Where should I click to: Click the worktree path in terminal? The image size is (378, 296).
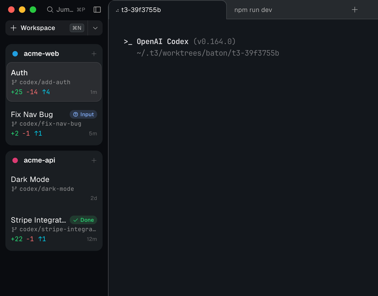pos(208,53)
